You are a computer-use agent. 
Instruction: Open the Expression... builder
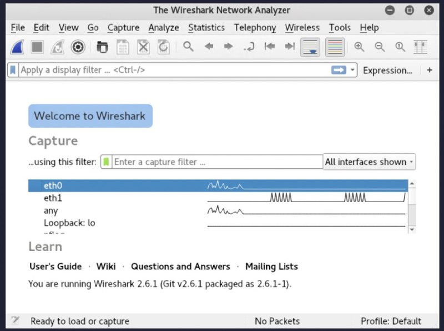387,71
